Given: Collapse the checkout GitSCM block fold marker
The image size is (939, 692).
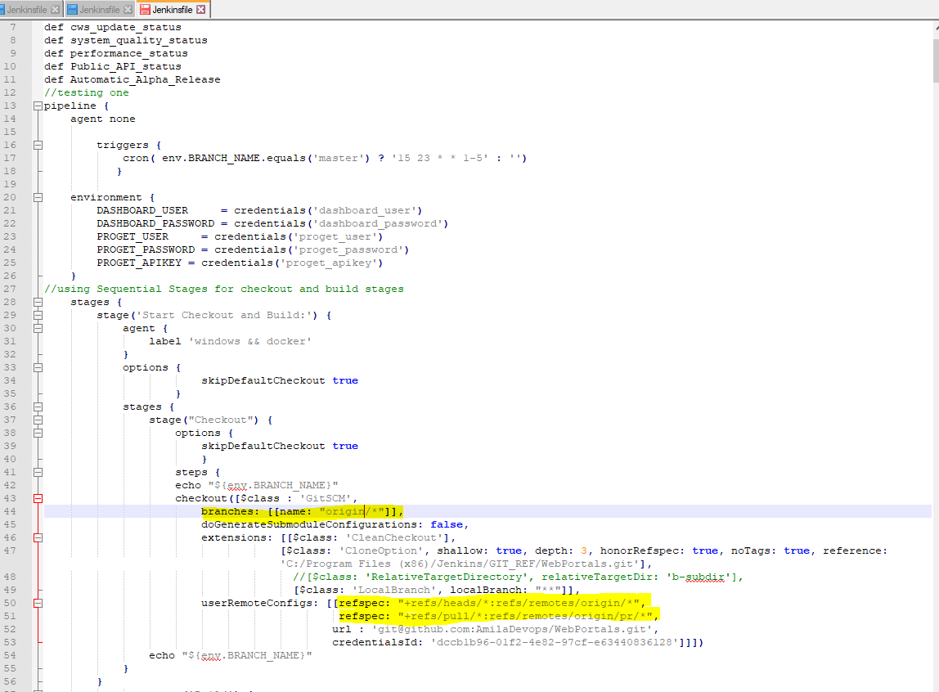Looking at the screenshot, I should [38, 499].
